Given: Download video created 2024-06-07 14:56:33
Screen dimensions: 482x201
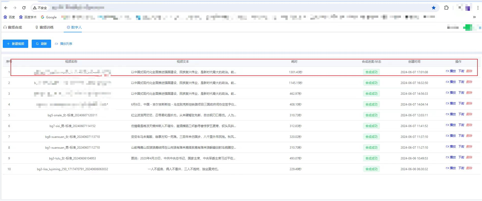Looking at the screenshot, I should (461, 93).
